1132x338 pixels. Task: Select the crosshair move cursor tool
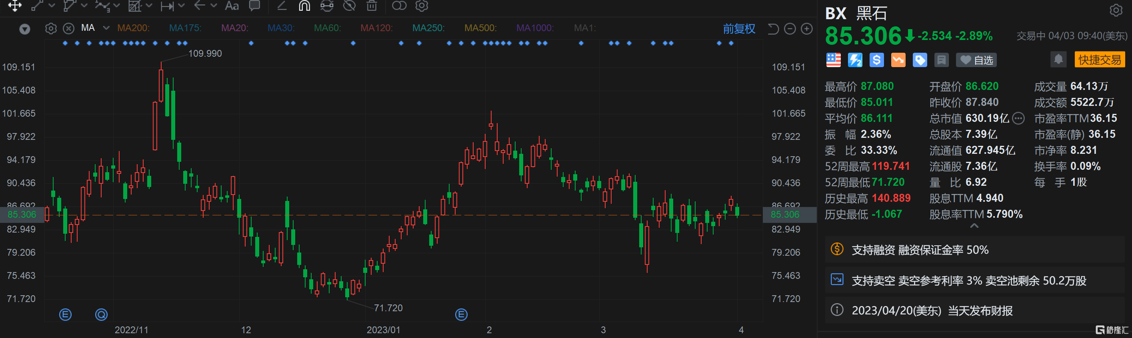pyautogui.click(x=14, y=6)
